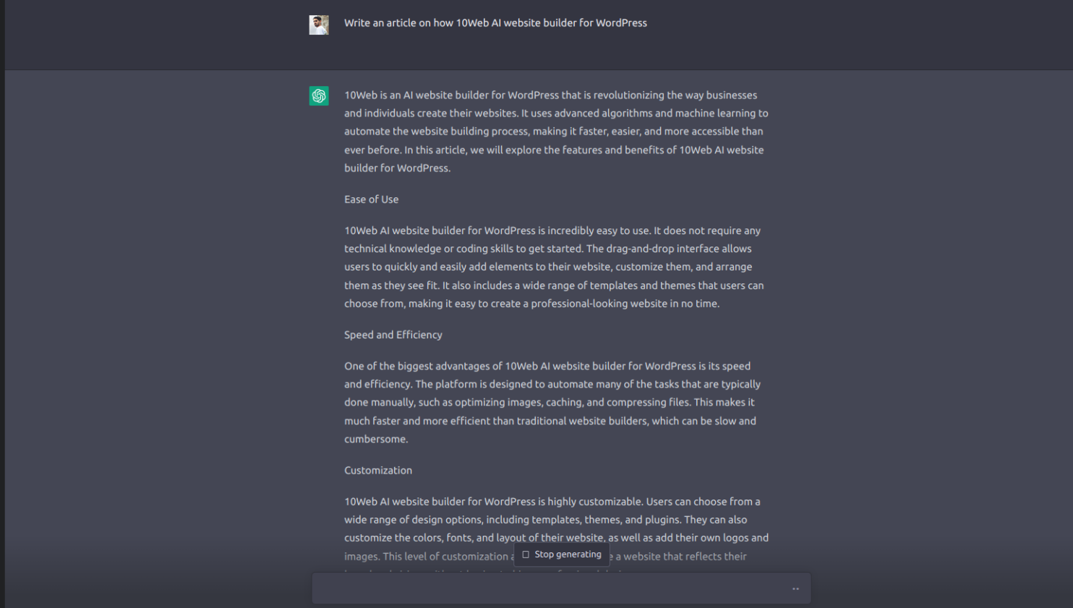Click the paragraph describing drag-and-drop interface

point(553,267)
